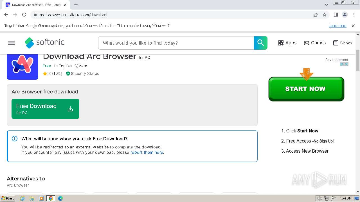The image size is (360, 202).
Task: Go back with the browser back arrow
Action: (6, 15)
